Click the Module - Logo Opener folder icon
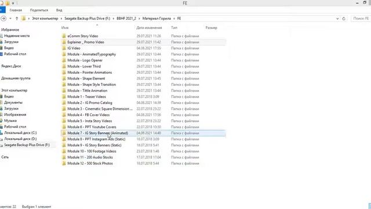 [64, 60]
